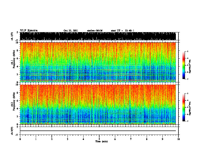Click the ch.1 color scale bar
Viewport: 201px width, 156px height.
(183, 65)
